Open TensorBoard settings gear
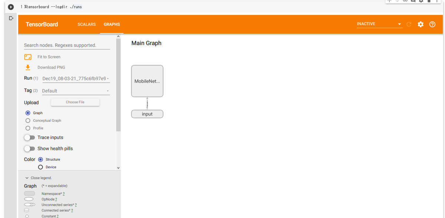Viewport: 445px width, 218px height. 421,24
